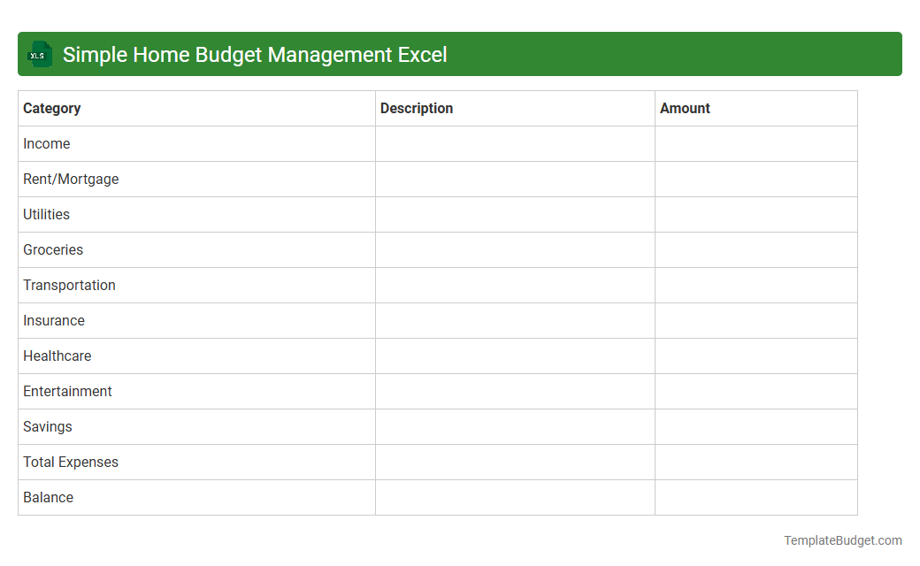
Task: Click the Amount column header
Action: coord(685,108)
